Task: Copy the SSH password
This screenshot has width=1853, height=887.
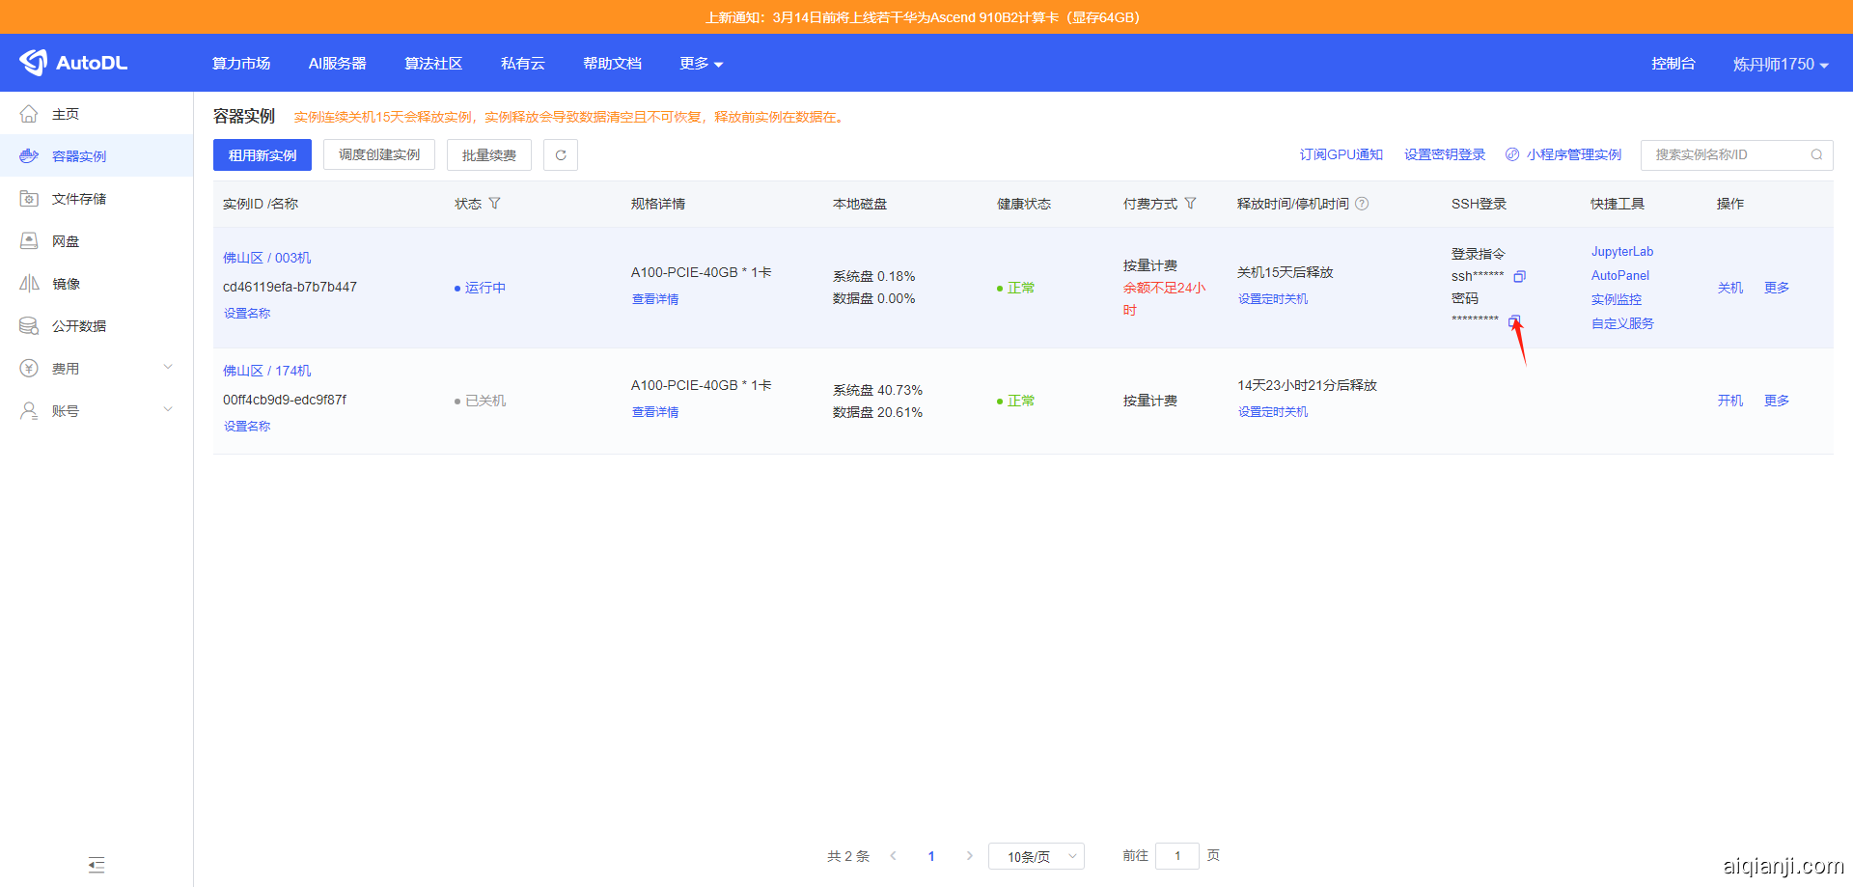Action: tap(1514, 320)
